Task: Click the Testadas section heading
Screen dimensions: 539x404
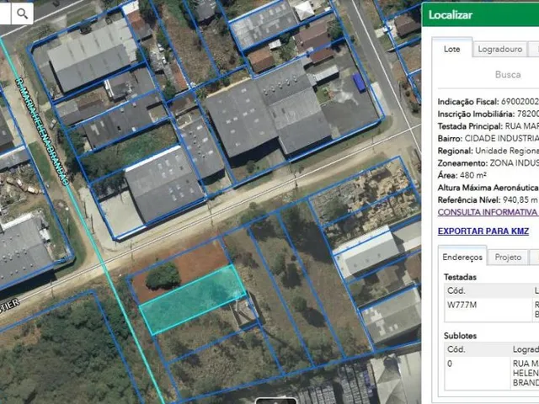Action: 460,277
